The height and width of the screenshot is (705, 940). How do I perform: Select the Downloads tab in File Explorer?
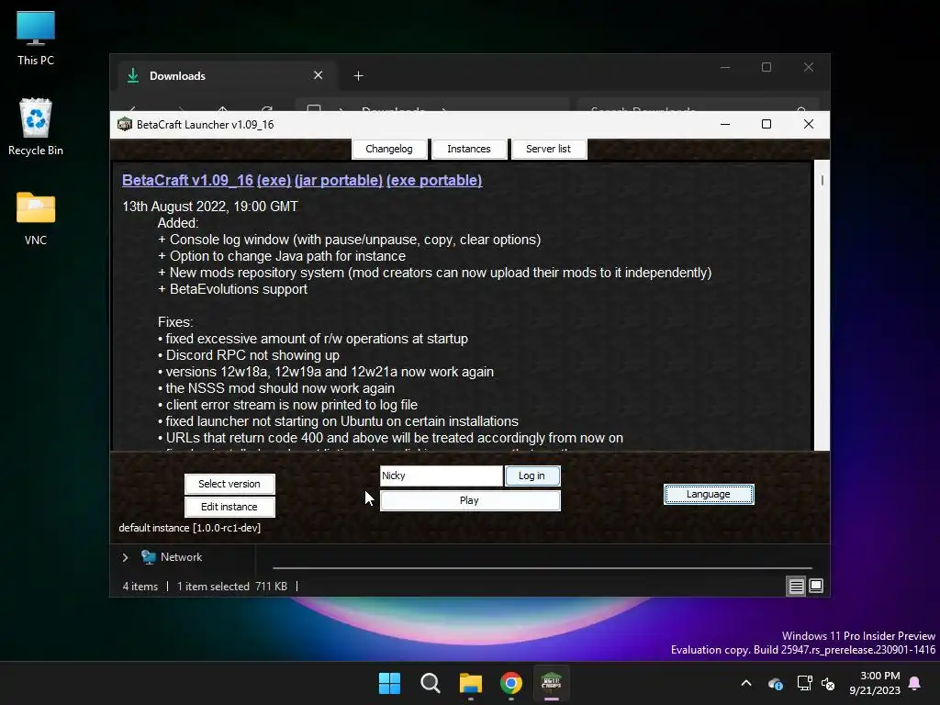coord(225,75)
